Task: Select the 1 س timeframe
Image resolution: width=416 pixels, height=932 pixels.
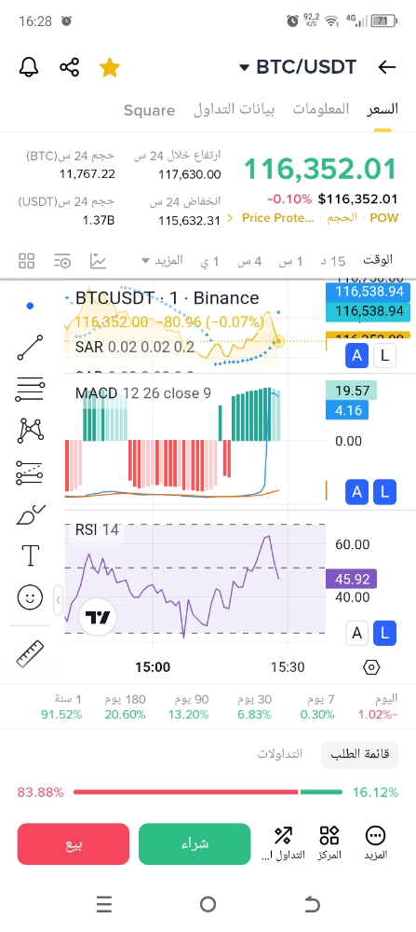Action: coord(290,261)
